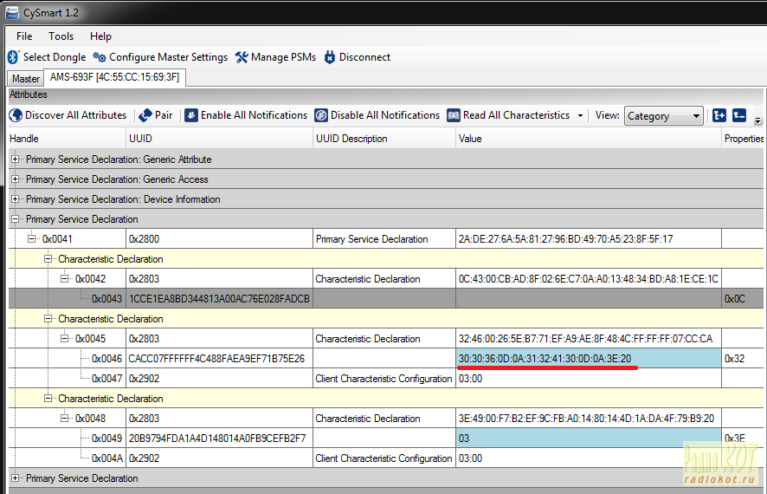This screenshot has width=767, height=494.
Task: Click value 2A:DE:27:6A:5A:81:27:96:BD:49:70:A5:23:8F:5F:17
Action: pyautogui.click(x=565, y=239)
